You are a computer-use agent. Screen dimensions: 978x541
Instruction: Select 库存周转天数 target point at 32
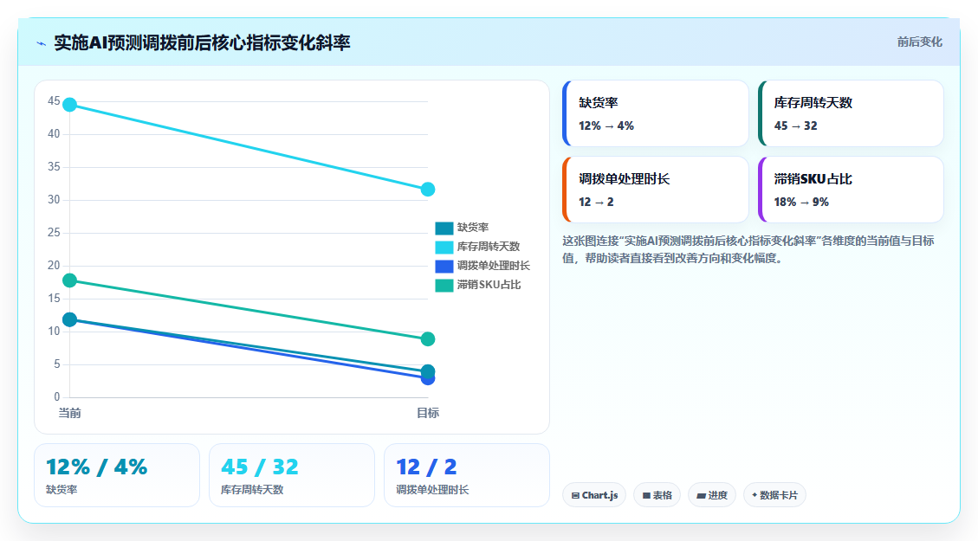(428, 190)
